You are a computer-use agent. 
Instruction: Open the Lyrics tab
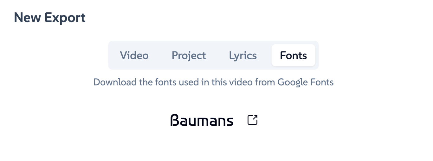coord(243,55)
